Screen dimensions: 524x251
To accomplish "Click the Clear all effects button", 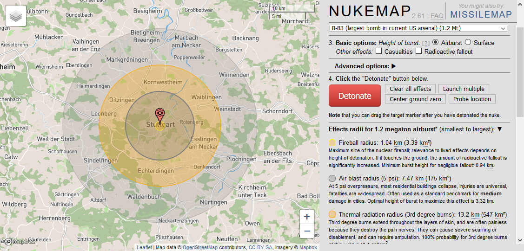I will (410, 89).
